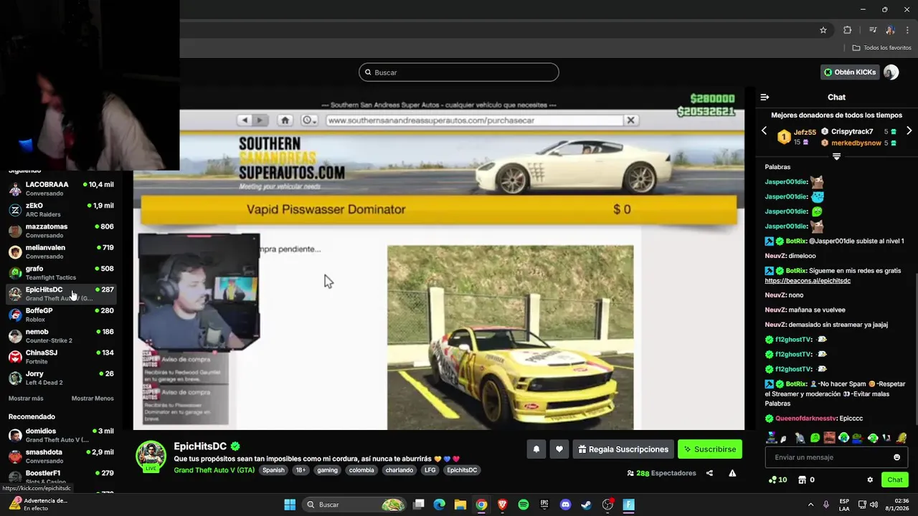Open Jefz55 top donor profile

(x=805, y=132)
